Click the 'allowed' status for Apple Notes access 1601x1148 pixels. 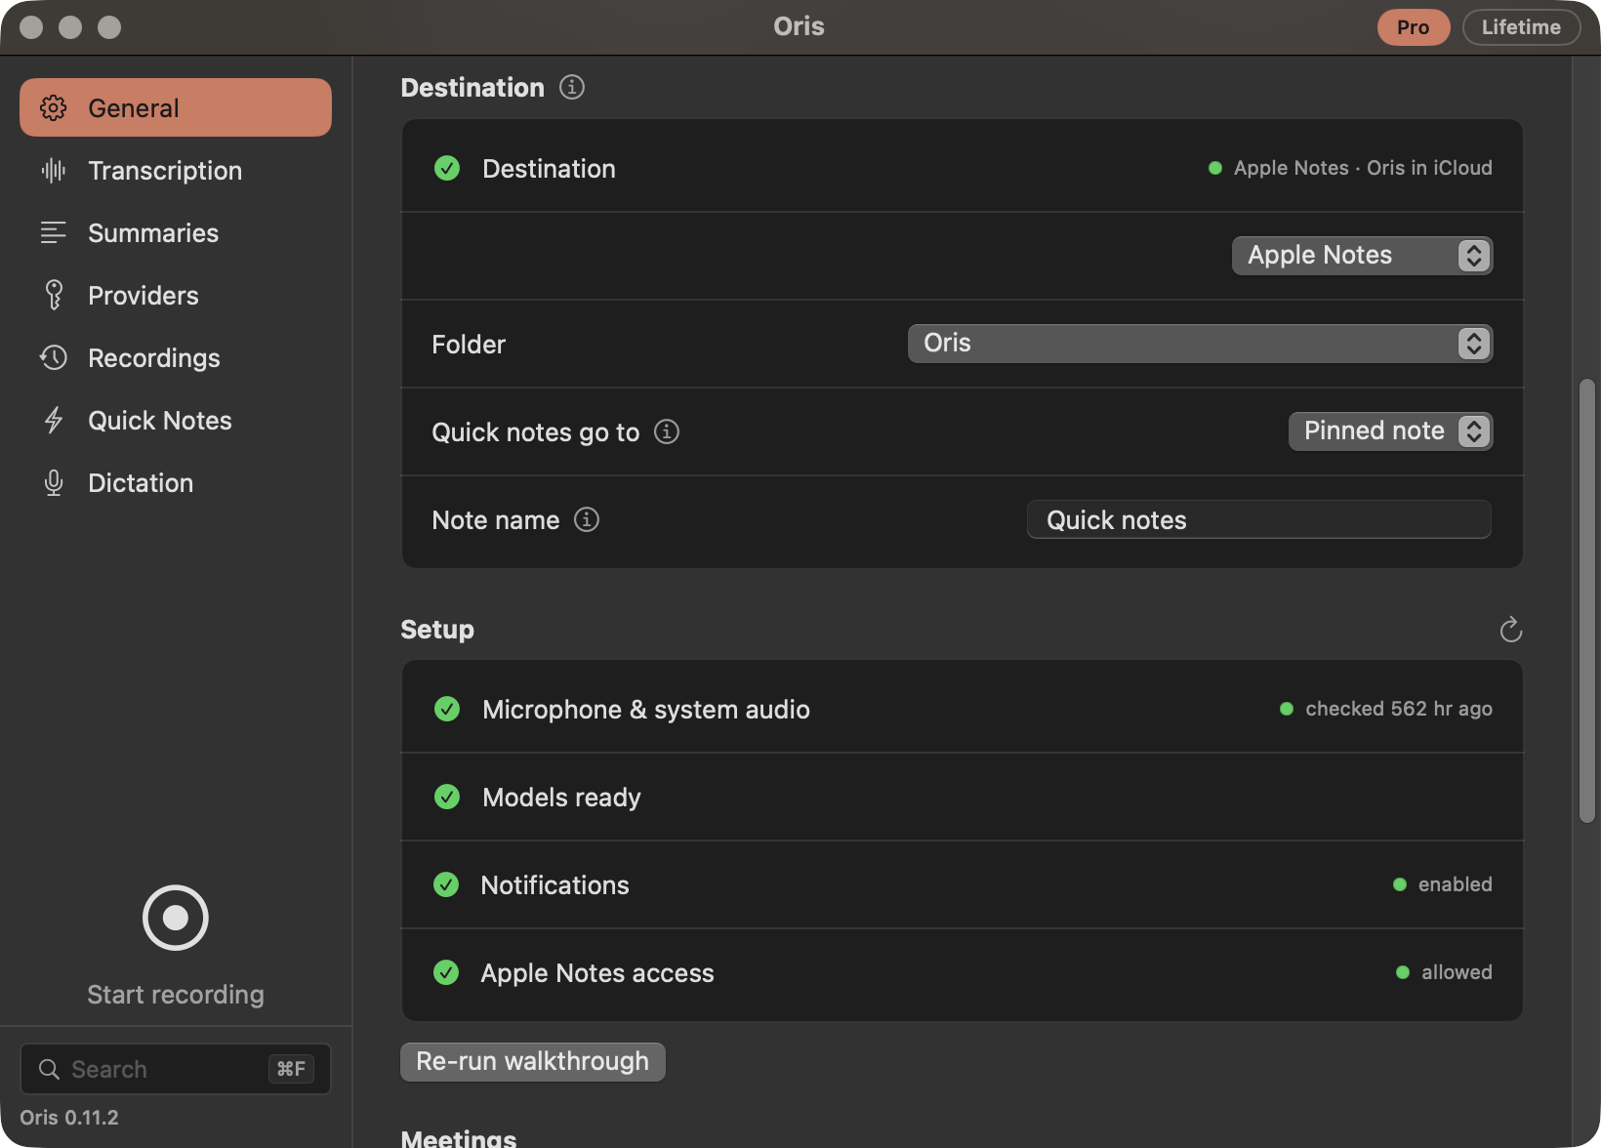tap(1457, 972)
